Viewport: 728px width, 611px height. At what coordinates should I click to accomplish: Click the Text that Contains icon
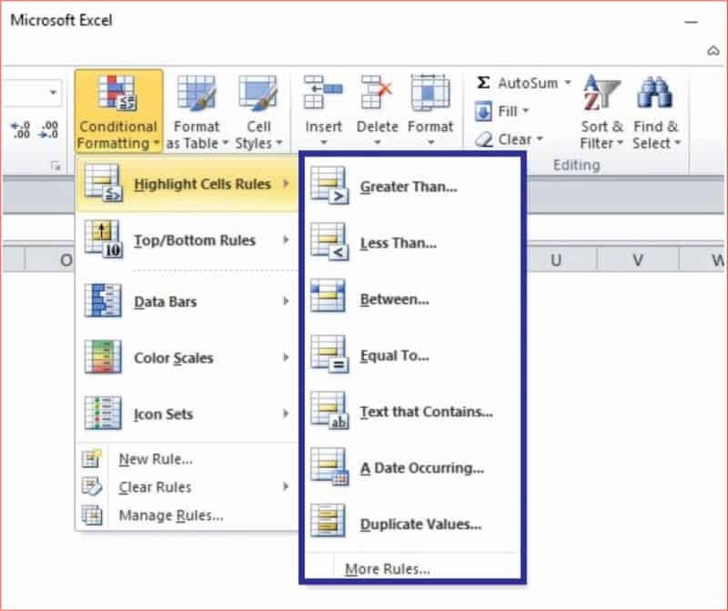coord(329,411)
